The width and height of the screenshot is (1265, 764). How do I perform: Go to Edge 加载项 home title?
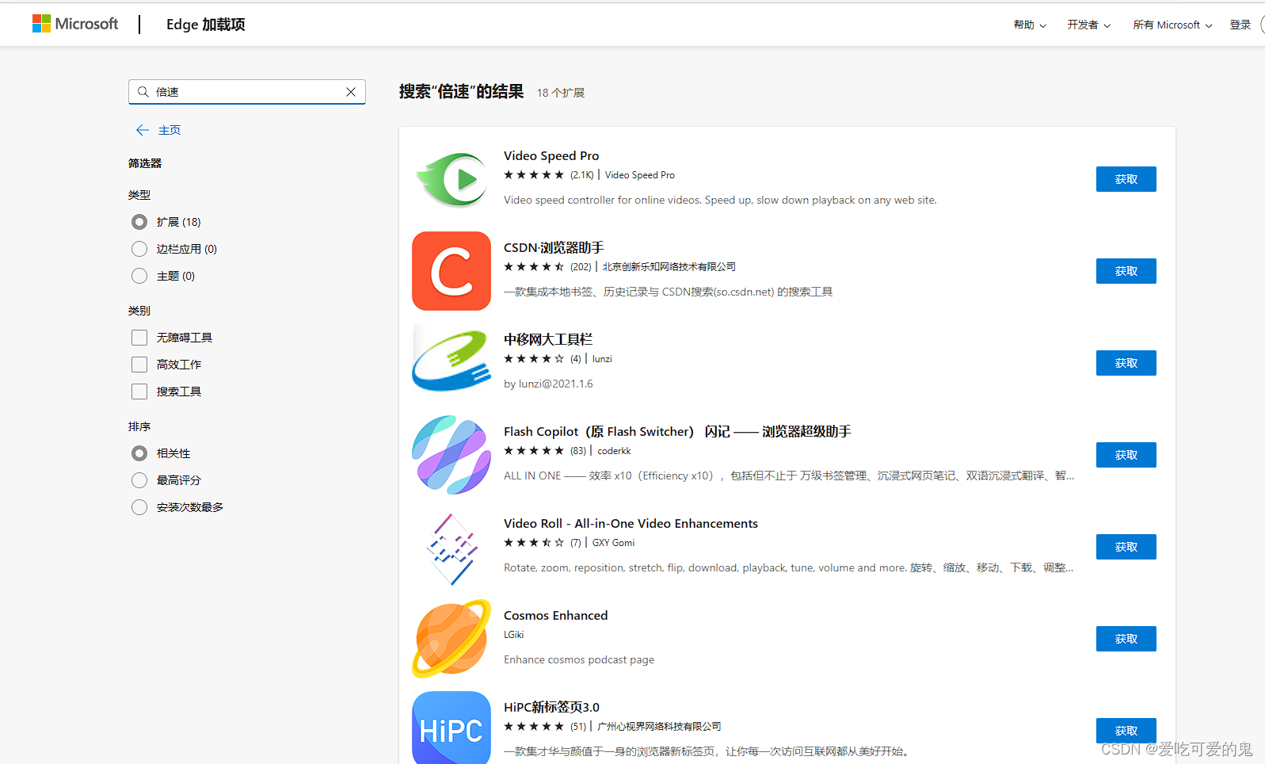coord(205,25)
